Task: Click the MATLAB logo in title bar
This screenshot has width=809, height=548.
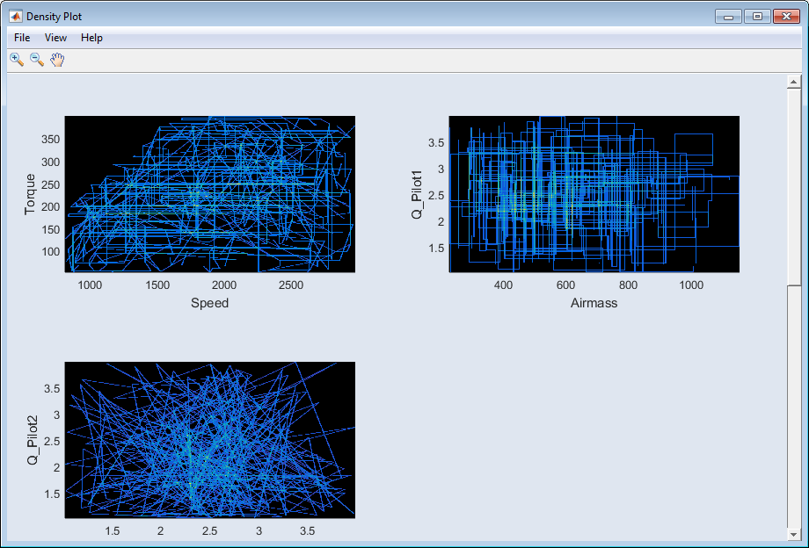Action: [15, 17]
